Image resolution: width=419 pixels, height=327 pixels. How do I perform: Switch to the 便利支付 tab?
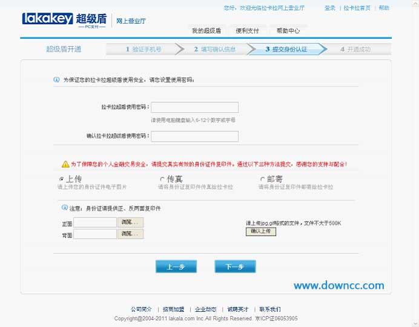coord(247,31)
